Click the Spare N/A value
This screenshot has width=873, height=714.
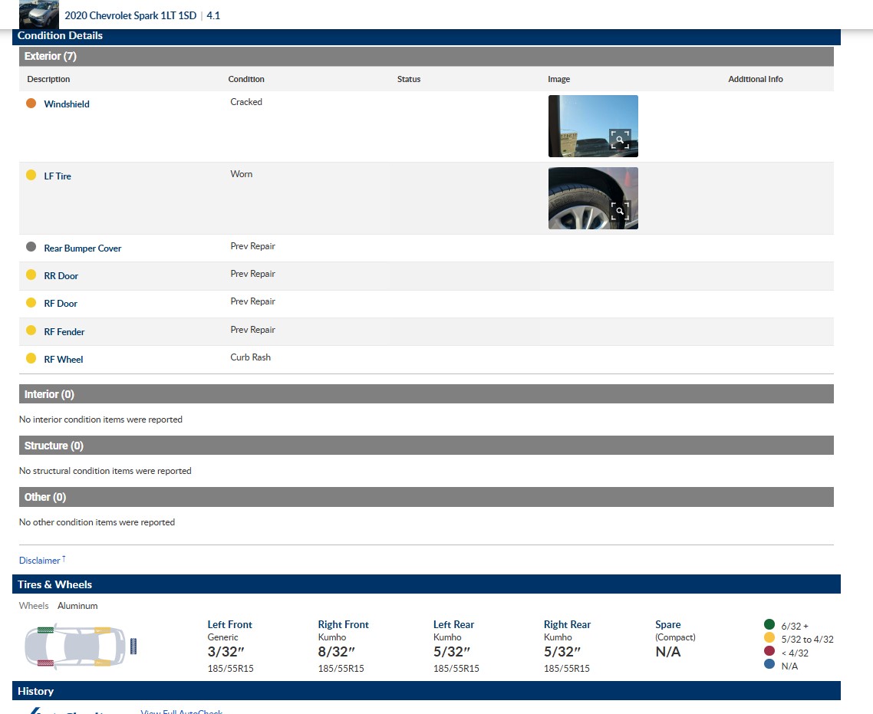[668, 652]
